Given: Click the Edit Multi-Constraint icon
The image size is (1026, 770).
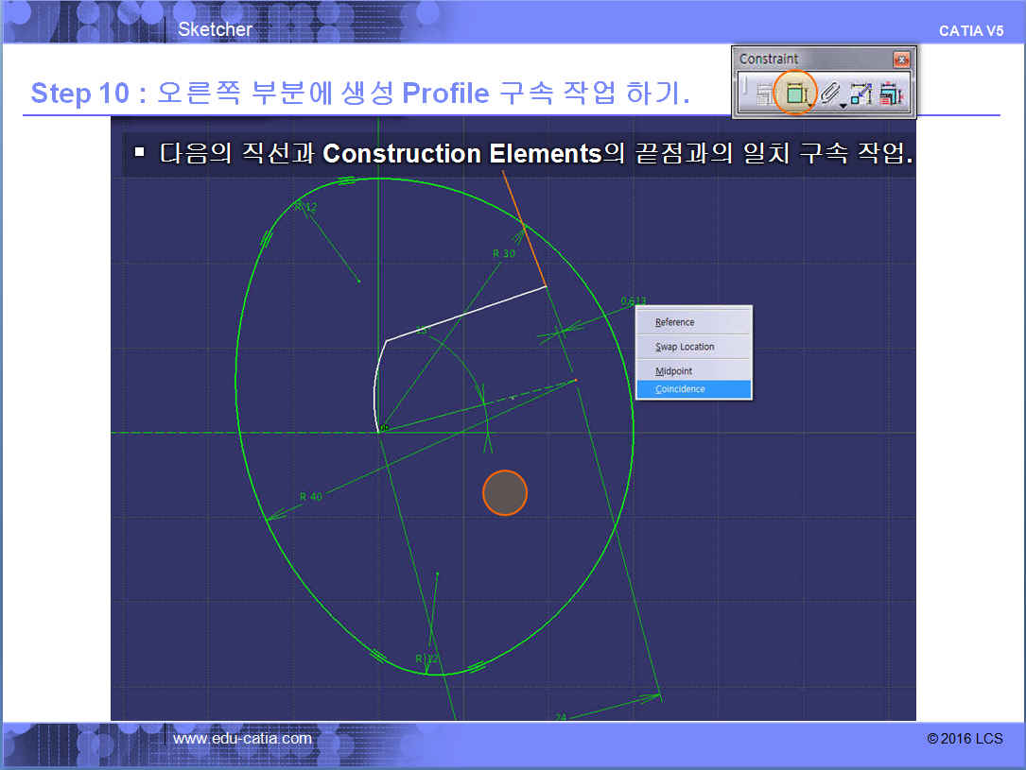Looking at the screenshot, I should pos(890,94).
